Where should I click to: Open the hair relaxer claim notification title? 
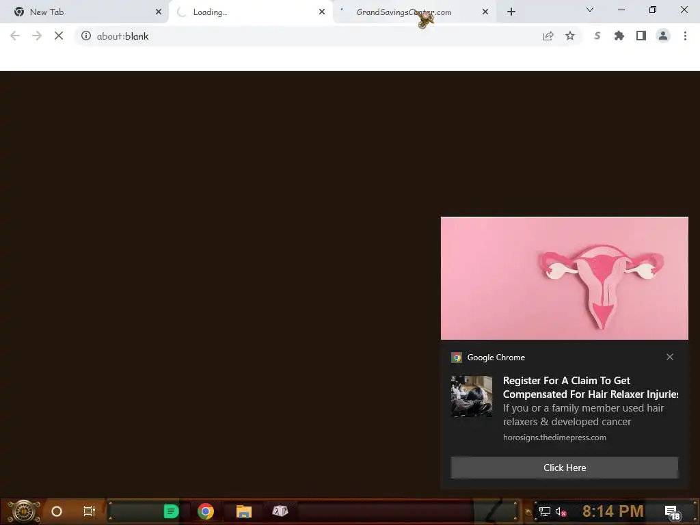tap(590, 387)
